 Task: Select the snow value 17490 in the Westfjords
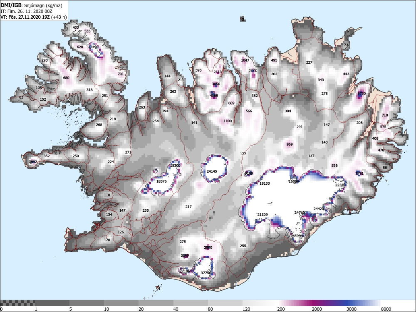click(x=93, y=47)
